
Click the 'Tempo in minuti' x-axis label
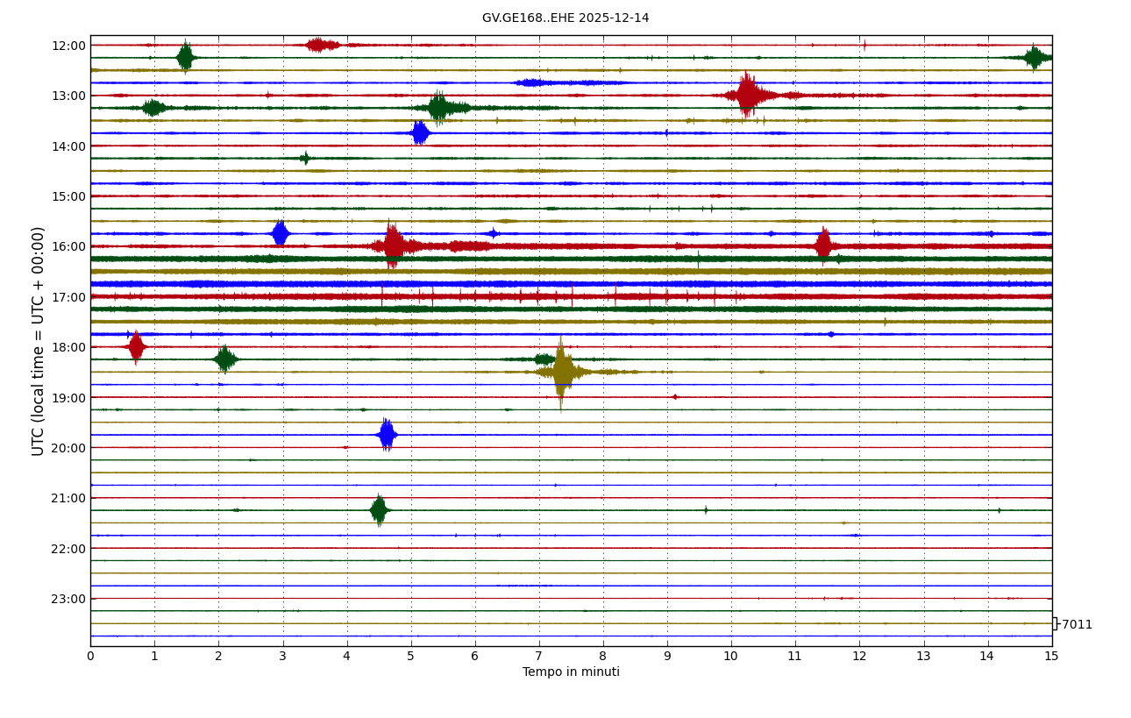[571, 672]
